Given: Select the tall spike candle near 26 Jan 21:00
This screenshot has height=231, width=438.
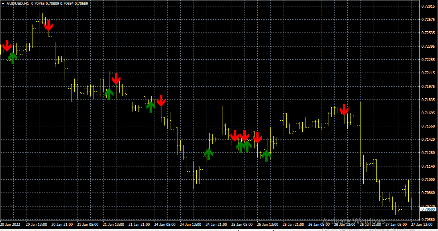Looking at the screenshot, I should click(360, 132).
